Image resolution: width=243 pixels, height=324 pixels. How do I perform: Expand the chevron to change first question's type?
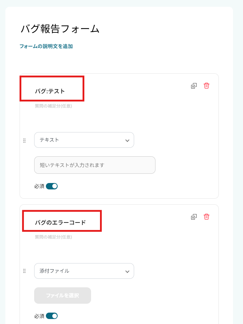pos(127,140)
